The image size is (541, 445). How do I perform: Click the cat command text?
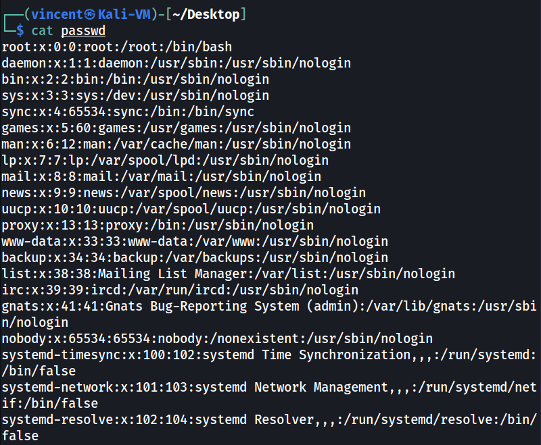point(42,30)
